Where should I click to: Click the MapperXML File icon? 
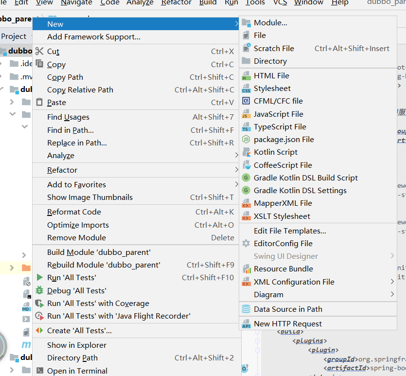click(246, 203)
